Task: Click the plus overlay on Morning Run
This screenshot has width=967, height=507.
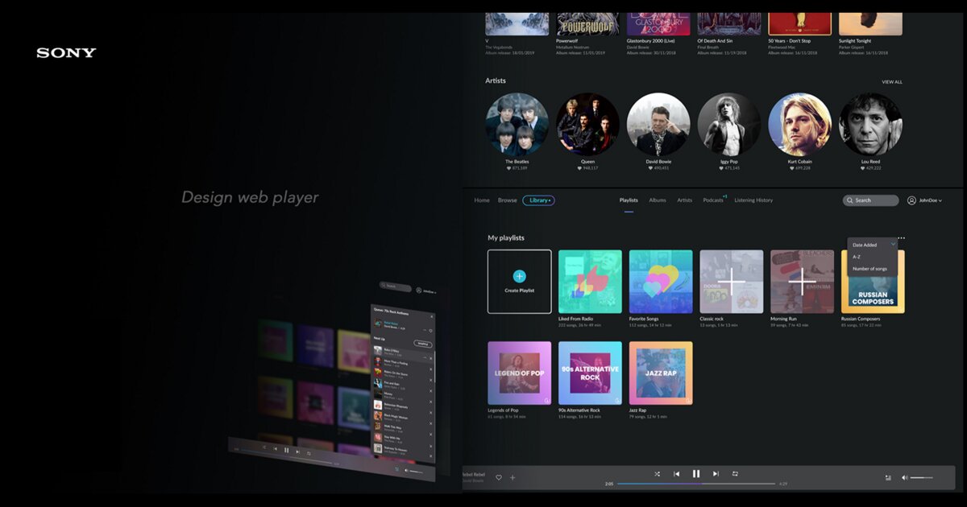Action: (803, 281)
